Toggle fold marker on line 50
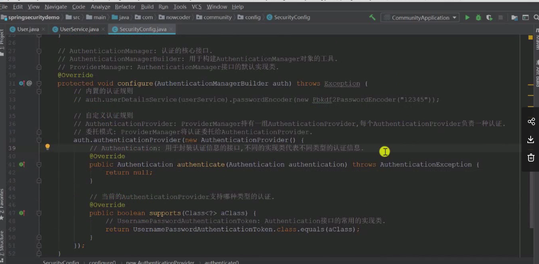This screenshot has height=264, width=539. (x=39, y=237)
